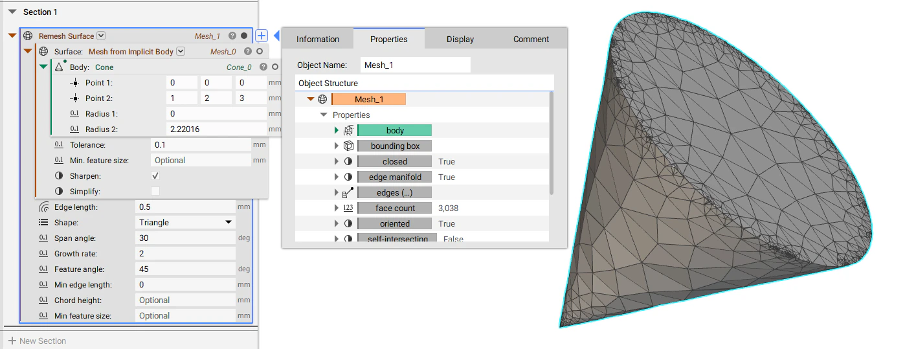Image resolution: width=916 pixels, height=349 pixels.
Task: Click the Object Name field
Action: [416, 65]
